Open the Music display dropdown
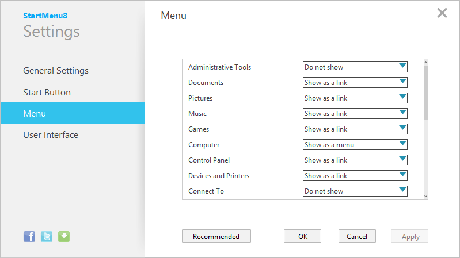The height and width of the screenshot is (258, 460). [x=355, y=114]
